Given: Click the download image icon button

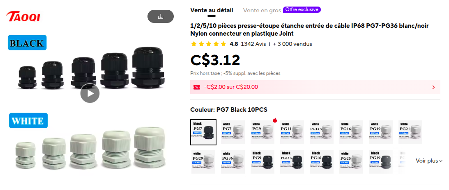Looking at the screenshot, I should point(161,16).
